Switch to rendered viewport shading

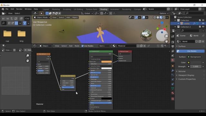click(164, 17)
